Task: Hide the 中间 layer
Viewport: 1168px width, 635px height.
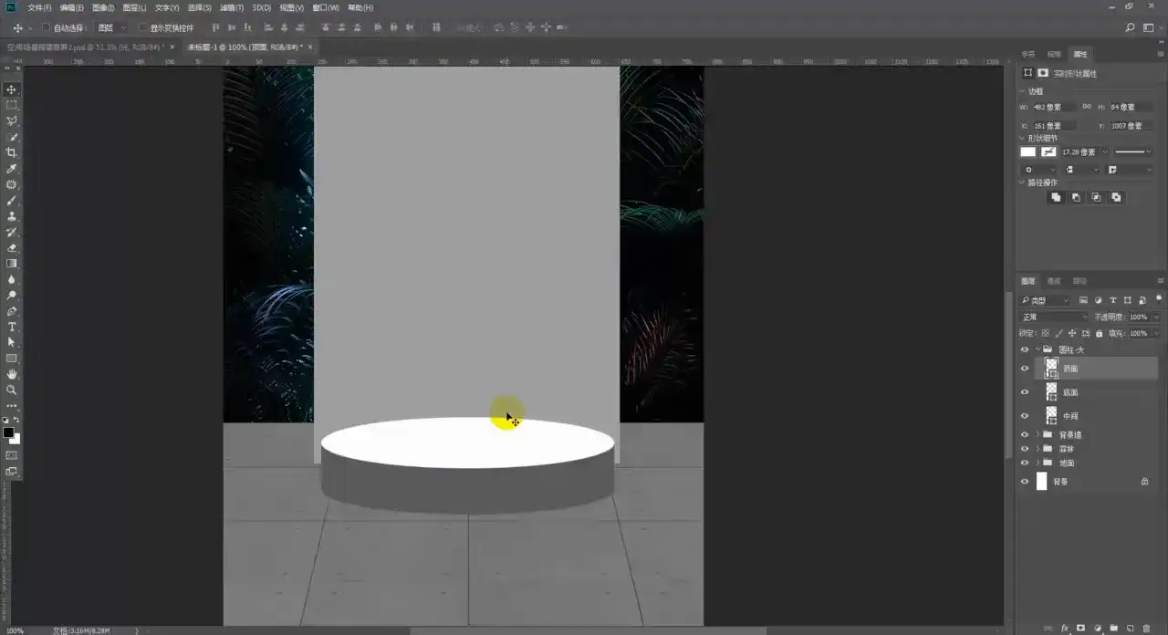Action: click(1025, 416)
